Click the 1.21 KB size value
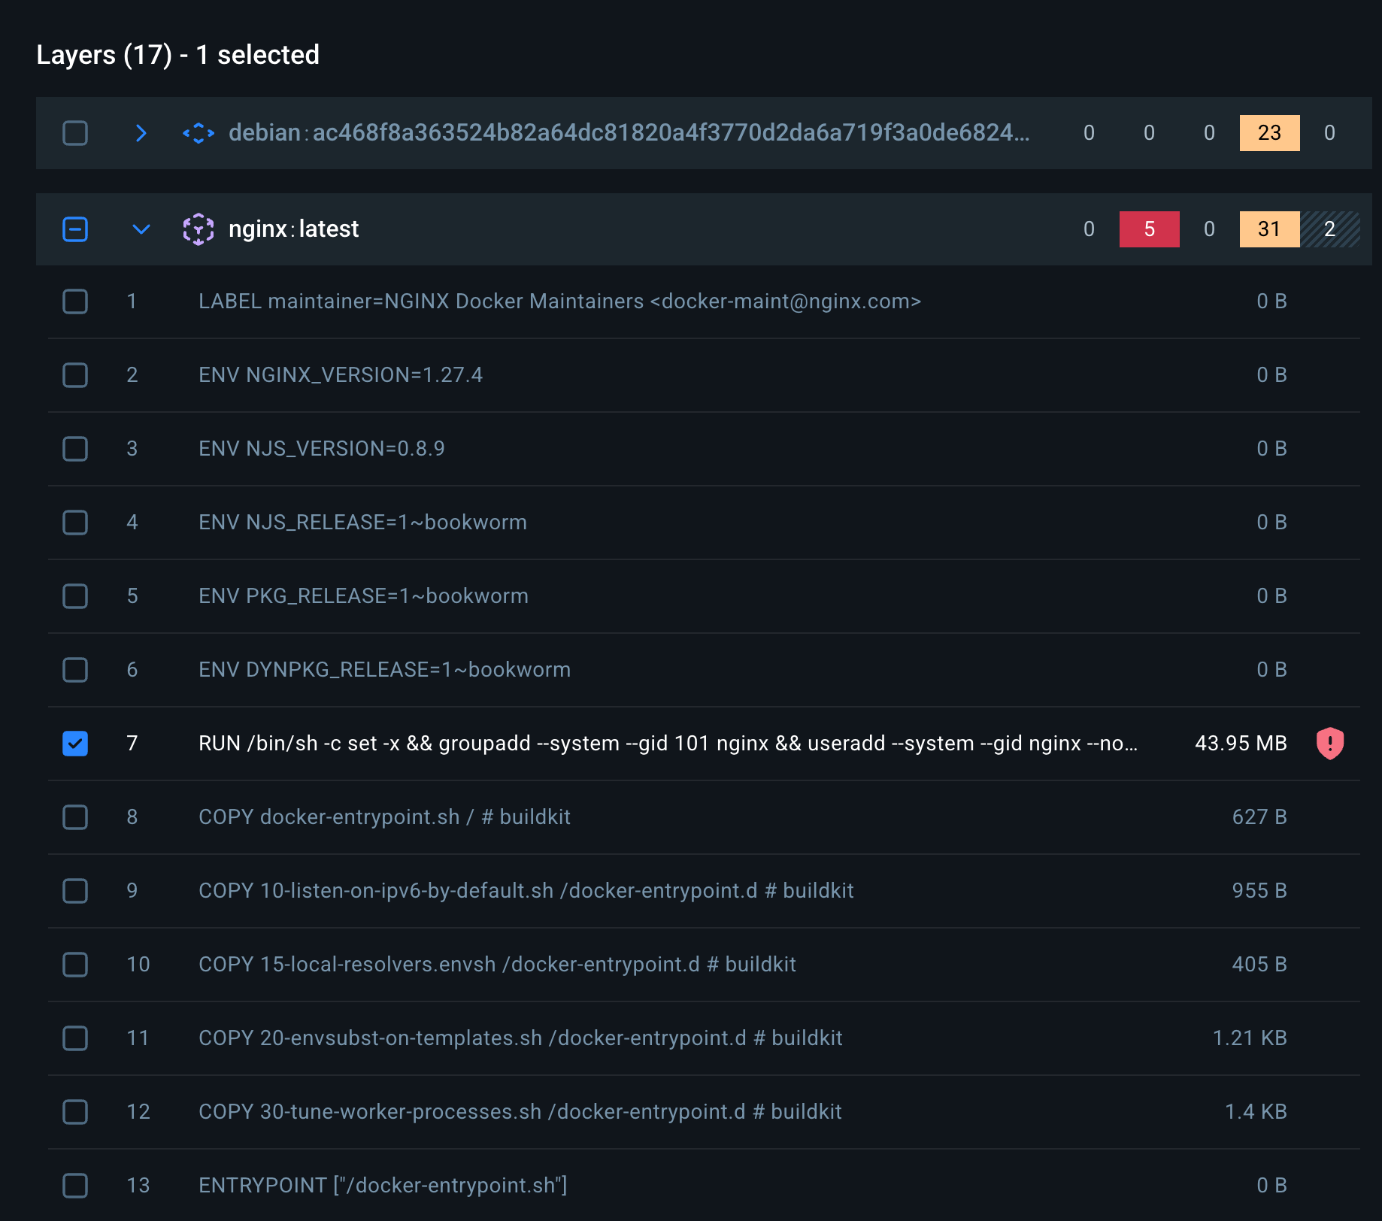Screen dimensions: 1382x1221 [x=1250, y=1038]
